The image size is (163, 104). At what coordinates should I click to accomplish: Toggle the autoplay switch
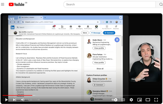point(114,100)
